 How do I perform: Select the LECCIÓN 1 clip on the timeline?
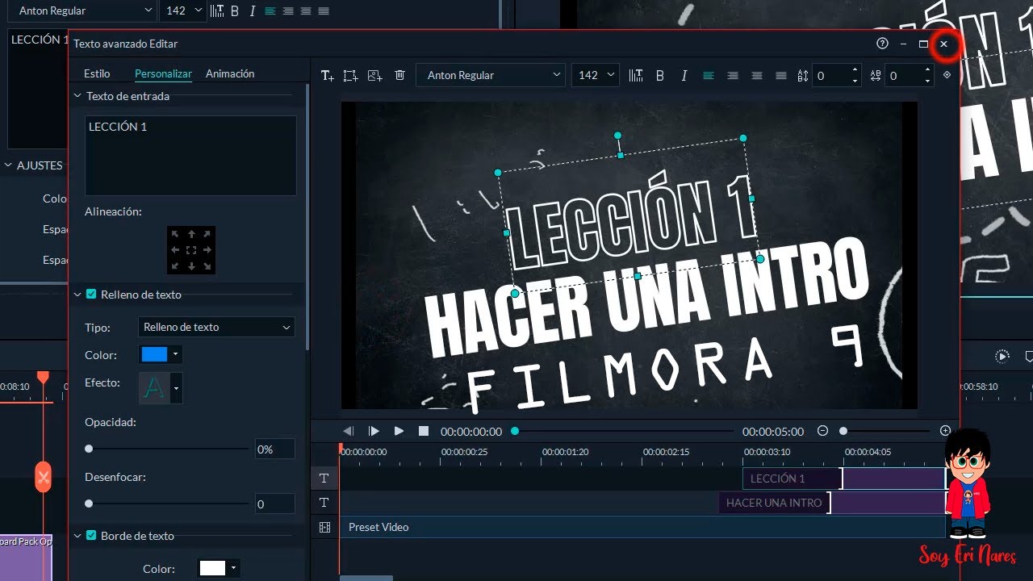tap(843, 479)
